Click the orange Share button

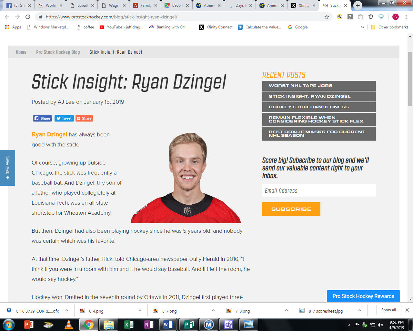[x=84, y=118]
